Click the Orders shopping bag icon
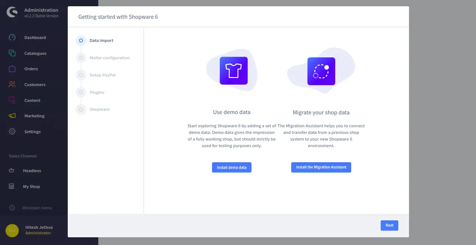476x245 pixels. pos(12,69)
